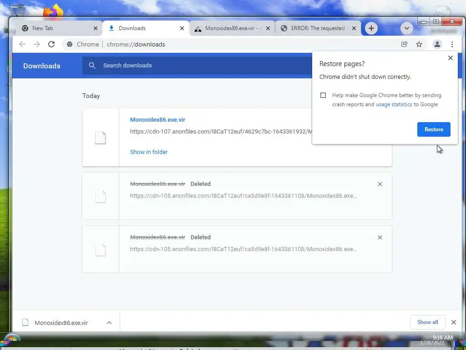This screenshot has height=350, width=466.
Task: Switch to the New Tab tab
Action: pos(58,28)
